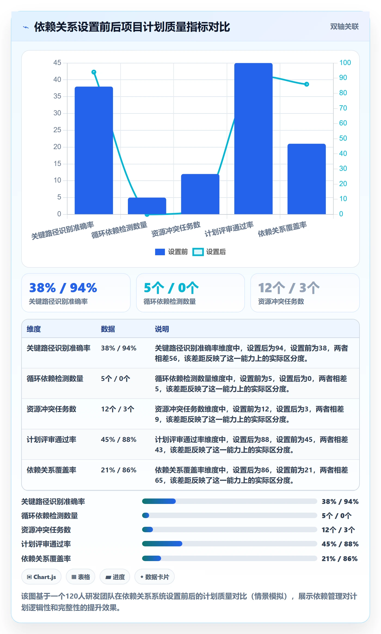Click the 数据 column header
This screenshot has width=381, height=634.
pyautogui.click(x=108, y=329)
